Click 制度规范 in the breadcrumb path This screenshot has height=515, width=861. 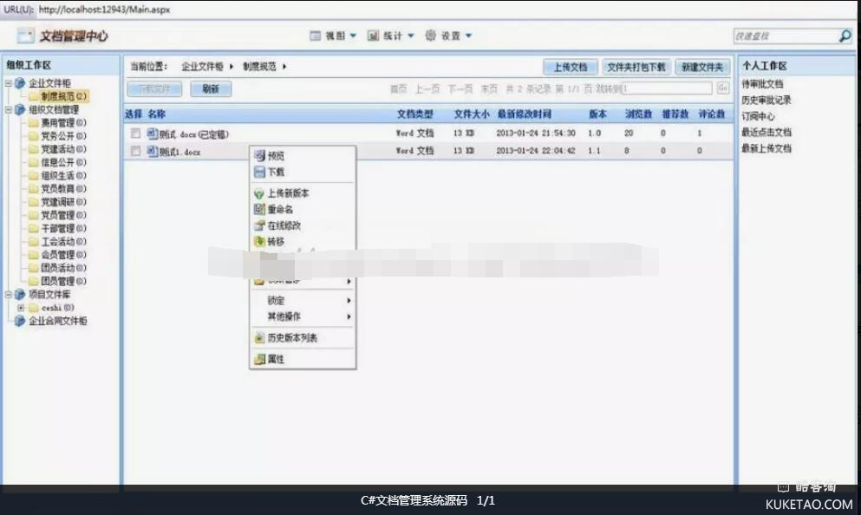pos(259,67)
